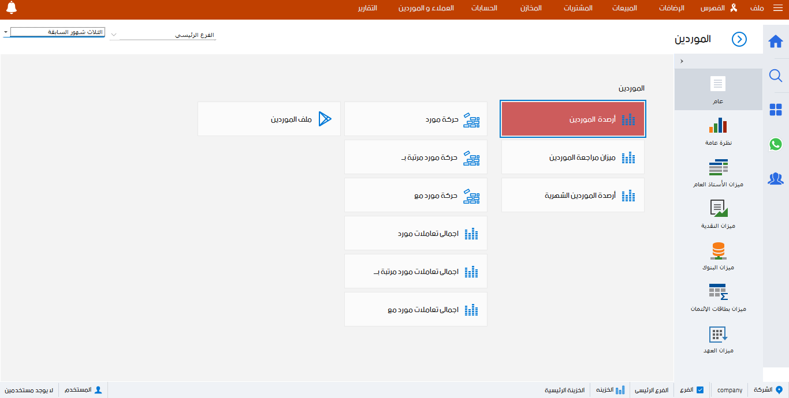Open ميزان بطاقات الإئتمان report icon

click(x=718, y=296)
